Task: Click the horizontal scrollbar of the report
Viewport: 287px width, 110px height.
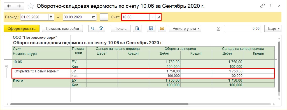Action: tap(99, 104)
